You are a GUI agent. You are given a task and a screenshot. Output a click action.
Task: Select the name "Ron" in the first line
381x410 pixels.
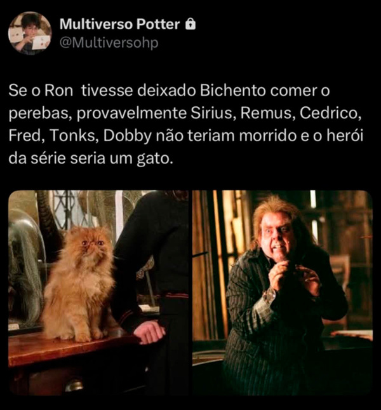point(59,90)
